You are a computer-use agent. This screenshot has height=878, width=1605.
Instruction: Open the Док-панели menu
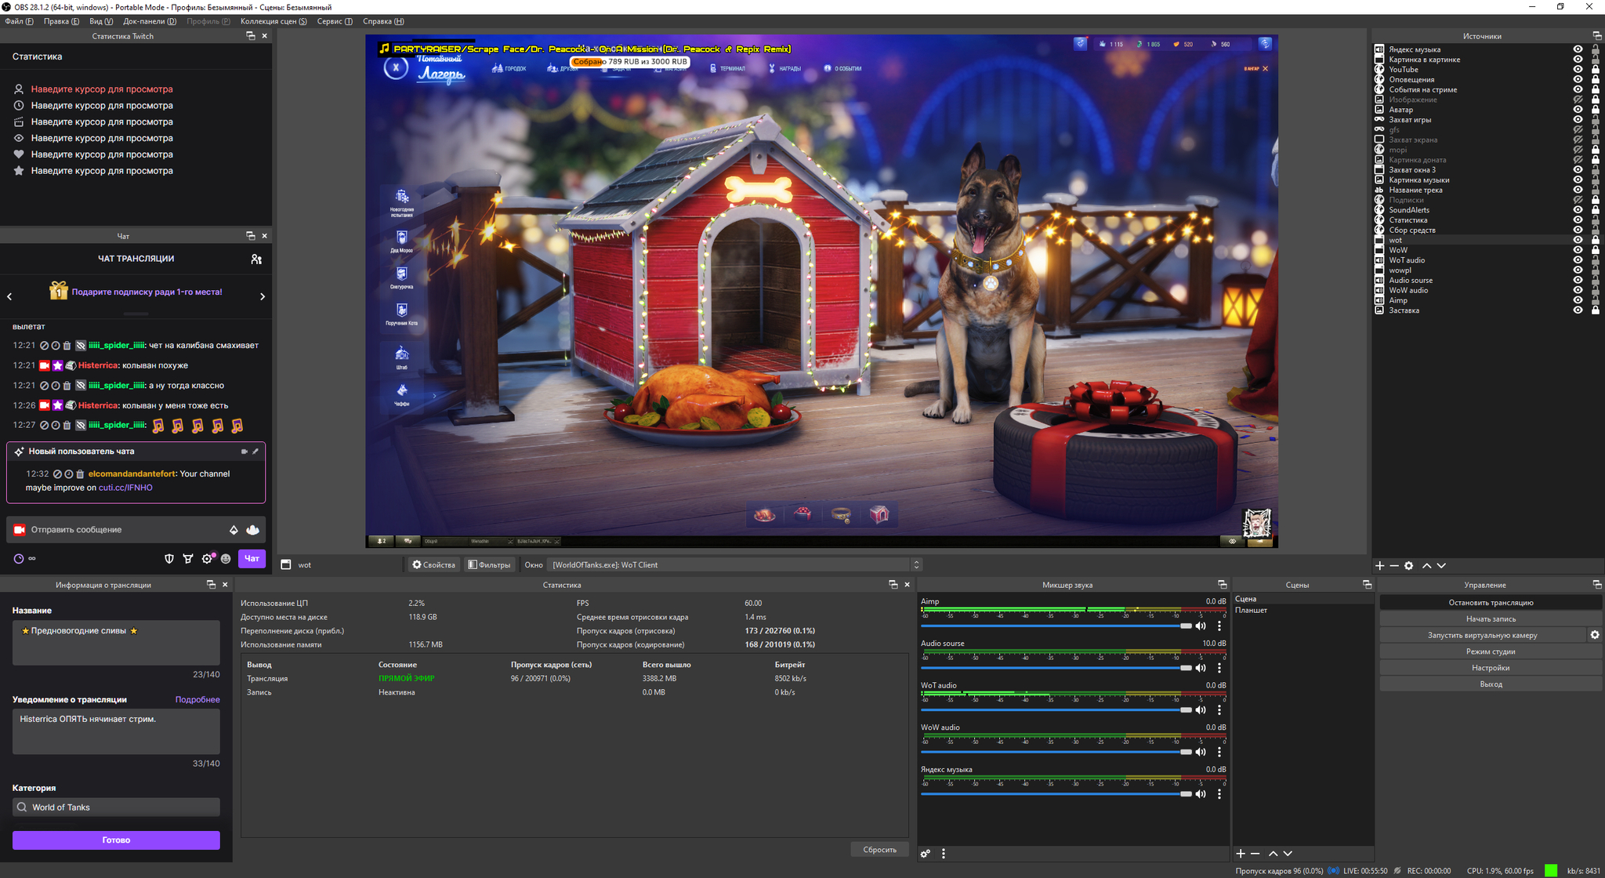tap(150, 21)
